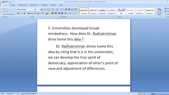Center the paragraph text
The image size is (169, 95).
coord(56,13)
